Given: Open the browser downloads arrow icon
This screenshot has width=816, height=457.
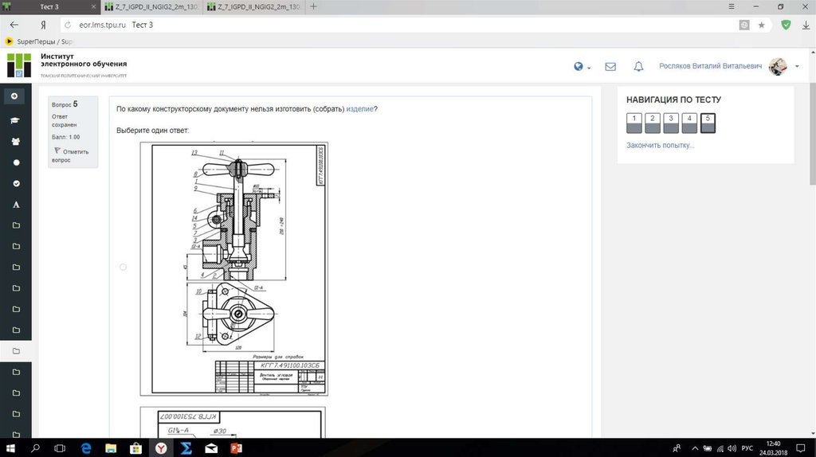Looking at the screenshot, I should click(x=805, y=25).
